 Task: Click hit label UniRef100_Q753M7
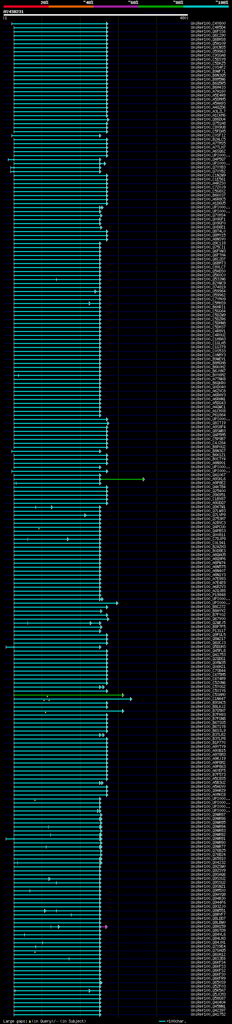pos(208,519)
